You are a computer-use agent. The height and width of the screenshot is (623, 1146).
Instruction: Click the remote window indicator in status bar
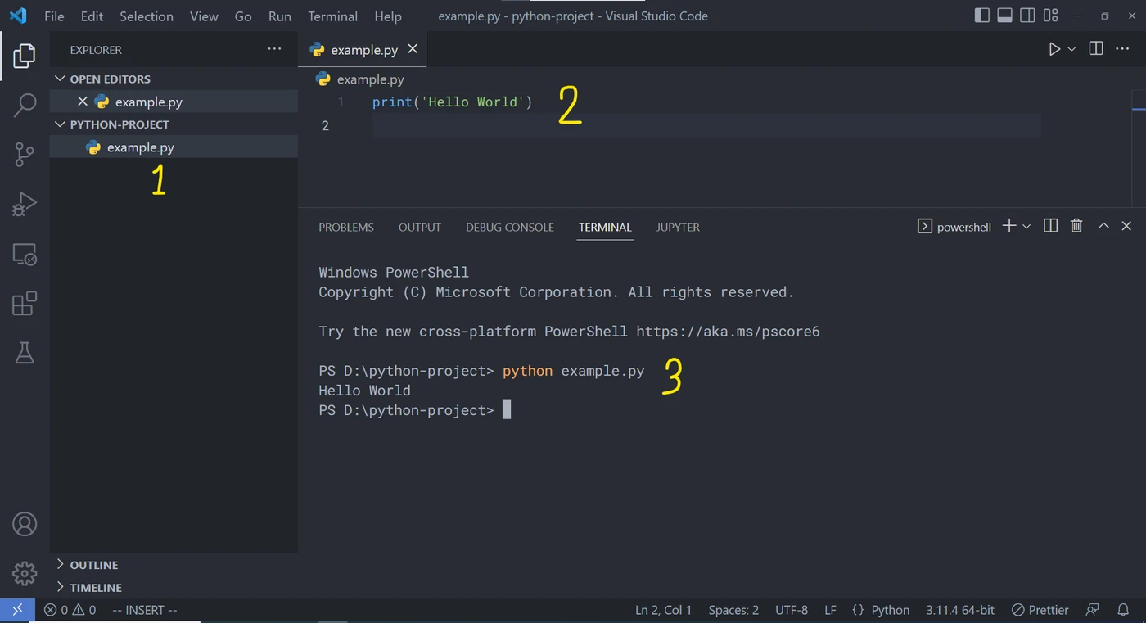[x=17, y=610]
